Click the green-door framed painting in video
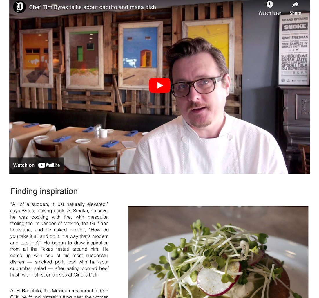Screen dimensions: 319x298 click(x=84, y=58)
